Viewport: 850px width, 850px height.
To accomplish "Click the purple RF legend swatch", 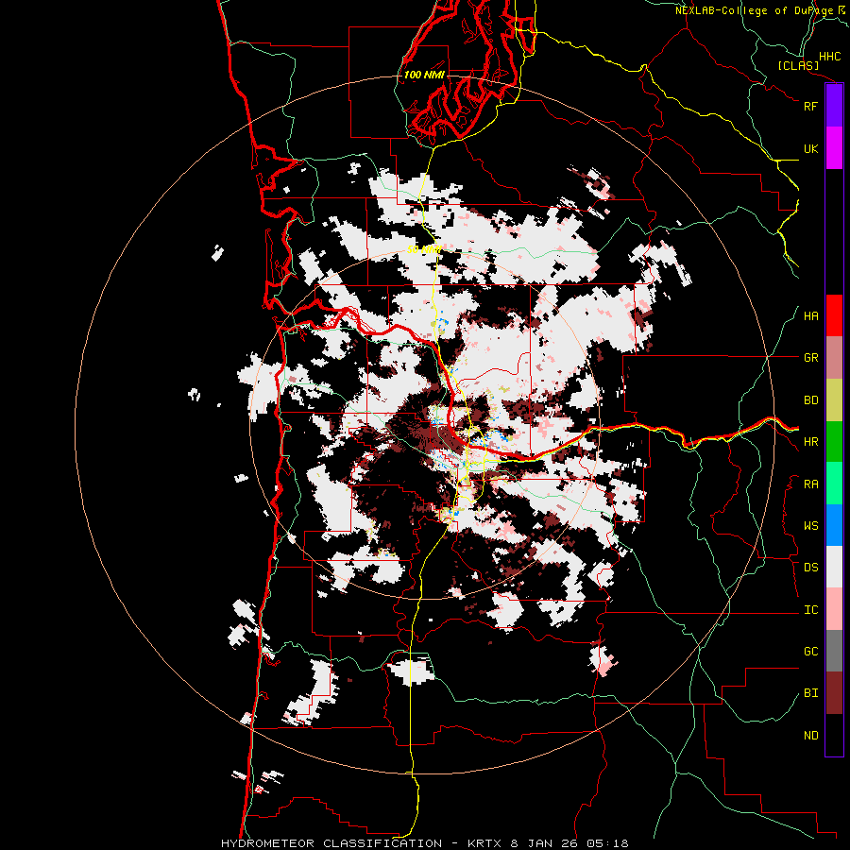I will [x=834, y=106].
